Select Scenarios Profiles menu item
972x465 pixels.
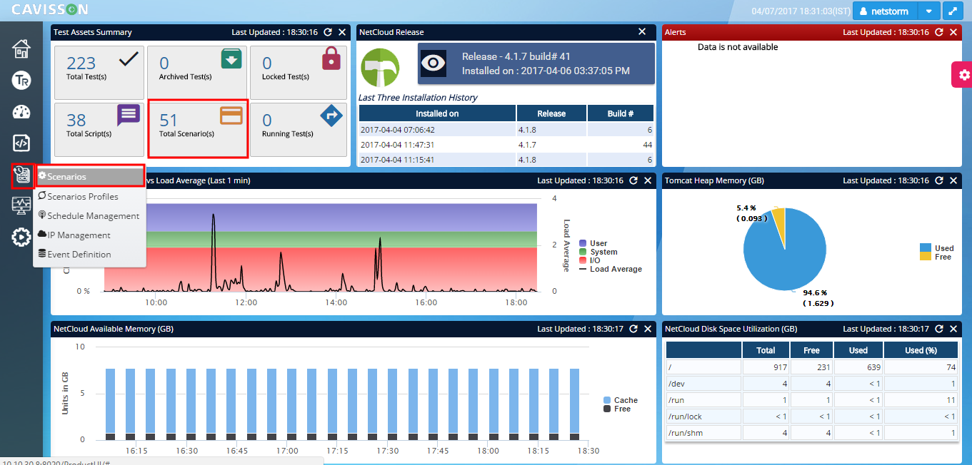[x=90, y=196]
